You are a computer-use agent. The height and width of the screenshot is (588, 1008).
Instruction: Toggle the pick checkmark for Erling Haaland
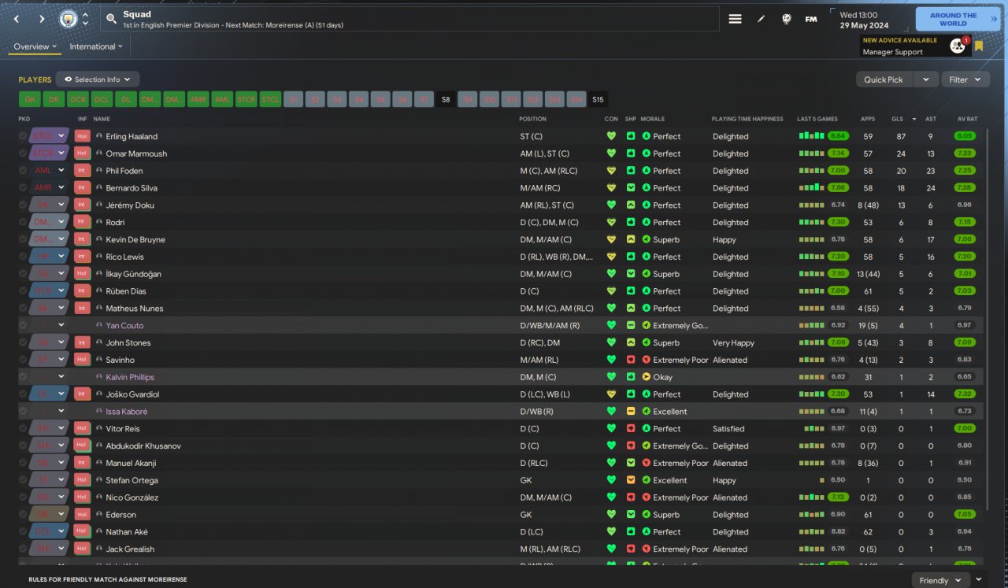23,136
